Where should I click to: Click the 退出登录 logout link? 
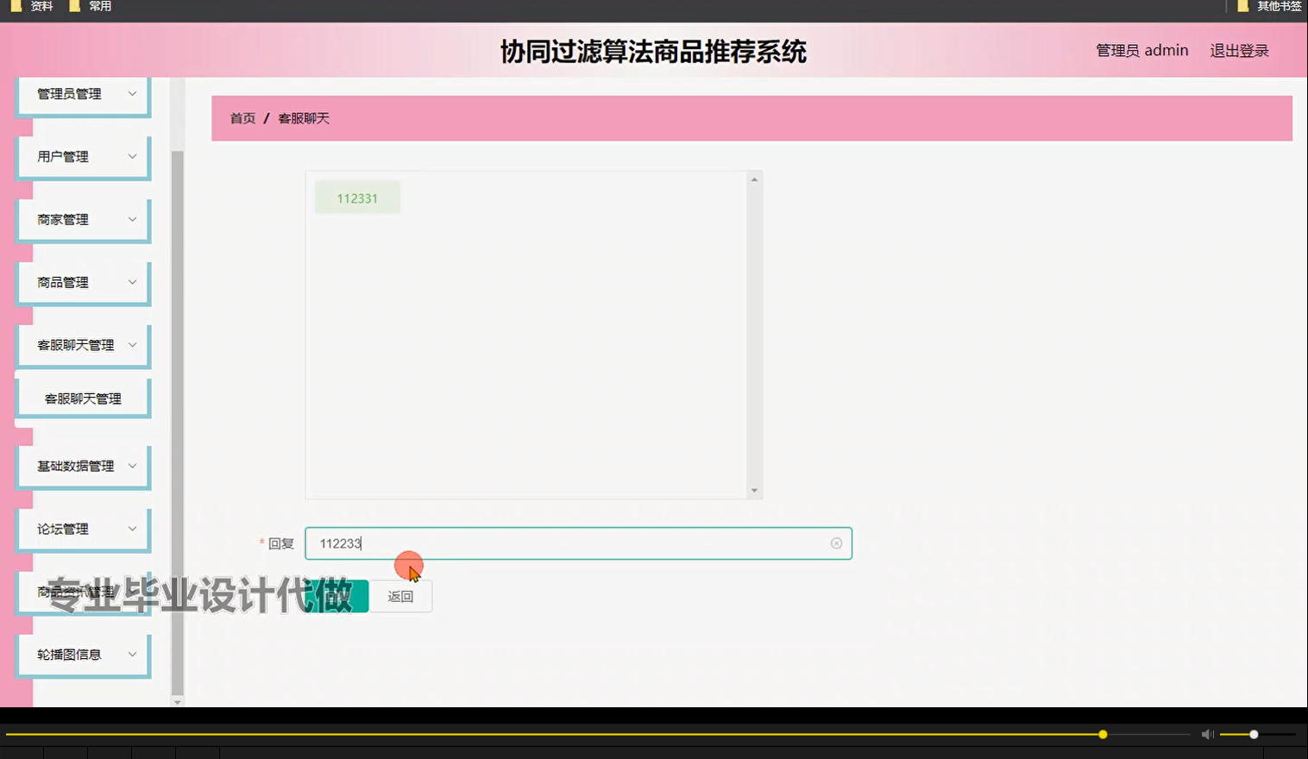1238,50
